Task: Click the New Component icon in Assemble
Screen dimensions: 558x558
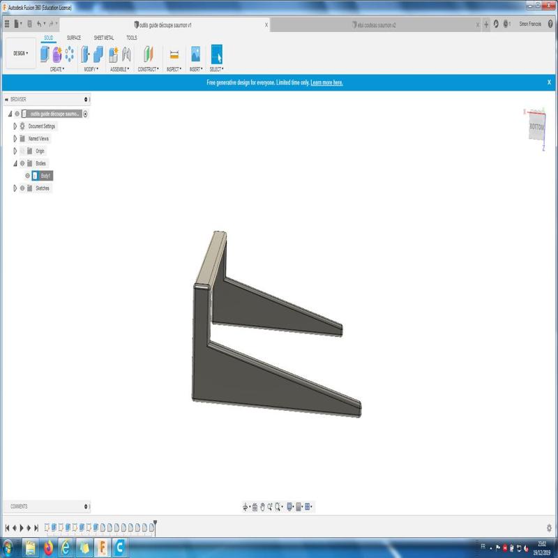Action: tap(113, 54)
